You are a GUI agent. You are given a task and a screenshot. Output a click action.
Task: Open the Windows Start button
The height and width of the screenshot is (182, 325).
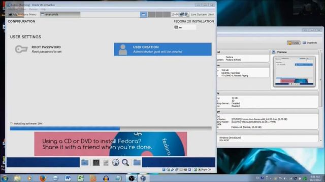[5, 178]
